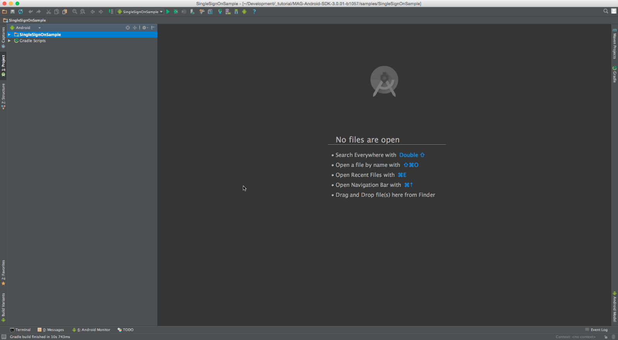Click the Context no context status label
618x340 pixels.
point(575,337)
